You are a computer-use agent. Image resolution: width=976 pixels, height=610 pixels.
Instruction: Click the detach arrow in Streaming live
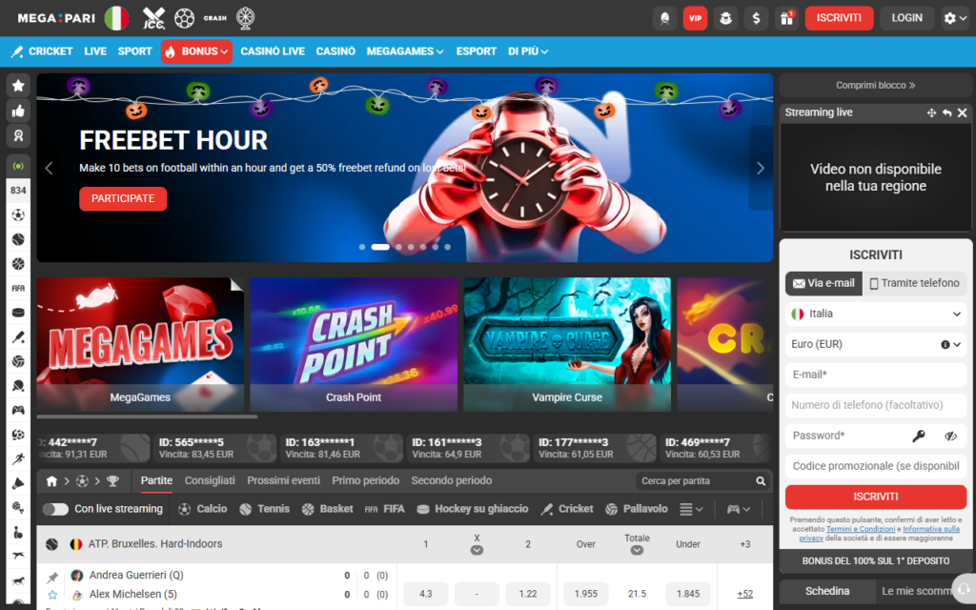[x=946, y=112]
